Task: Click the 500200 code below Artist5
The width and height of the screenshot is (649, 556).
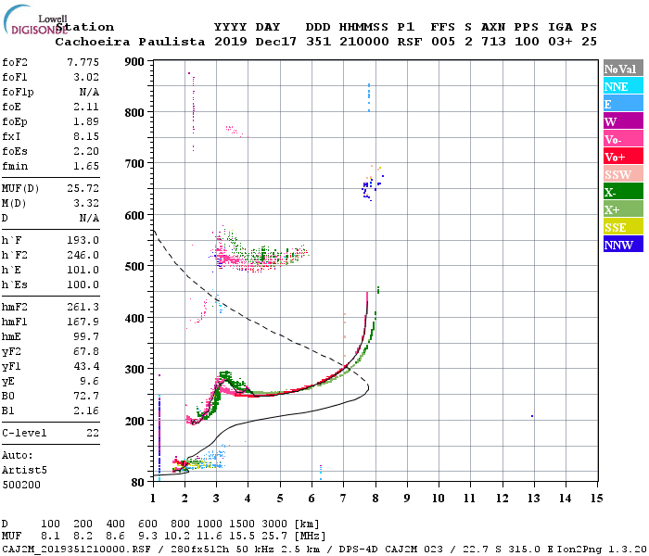Action: coord(21,485)
